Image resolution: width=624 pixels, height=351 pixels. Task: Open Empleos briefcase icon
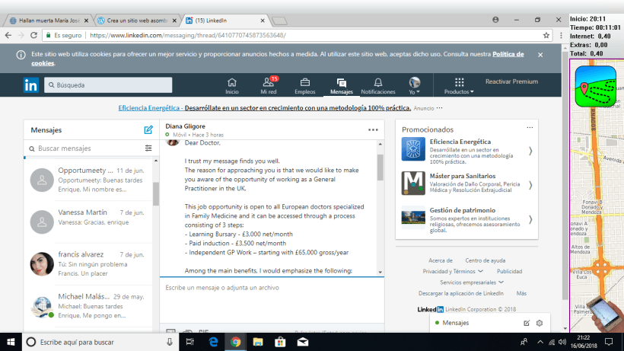304,85
